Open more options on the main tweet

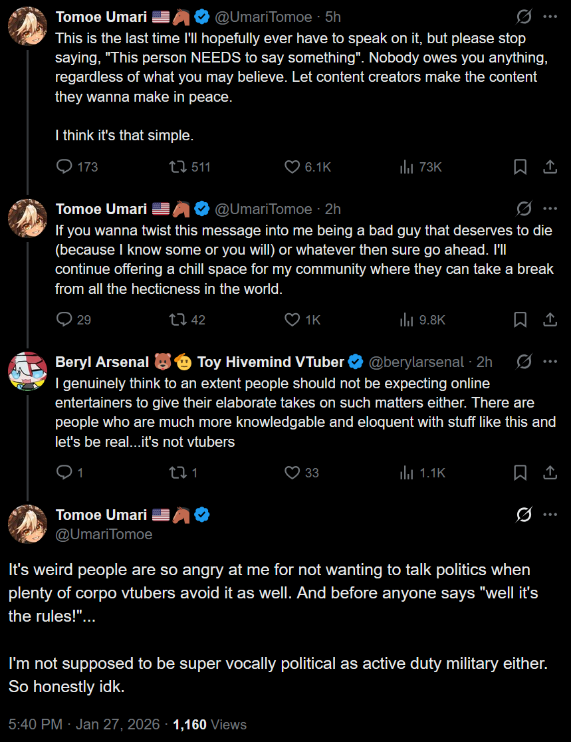pos(550,515)
